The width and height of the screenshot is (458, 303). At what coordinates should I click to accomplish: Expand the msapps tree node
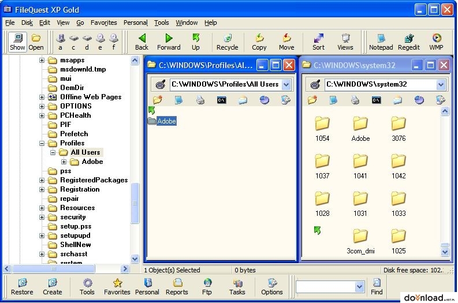tap(42, 60)
